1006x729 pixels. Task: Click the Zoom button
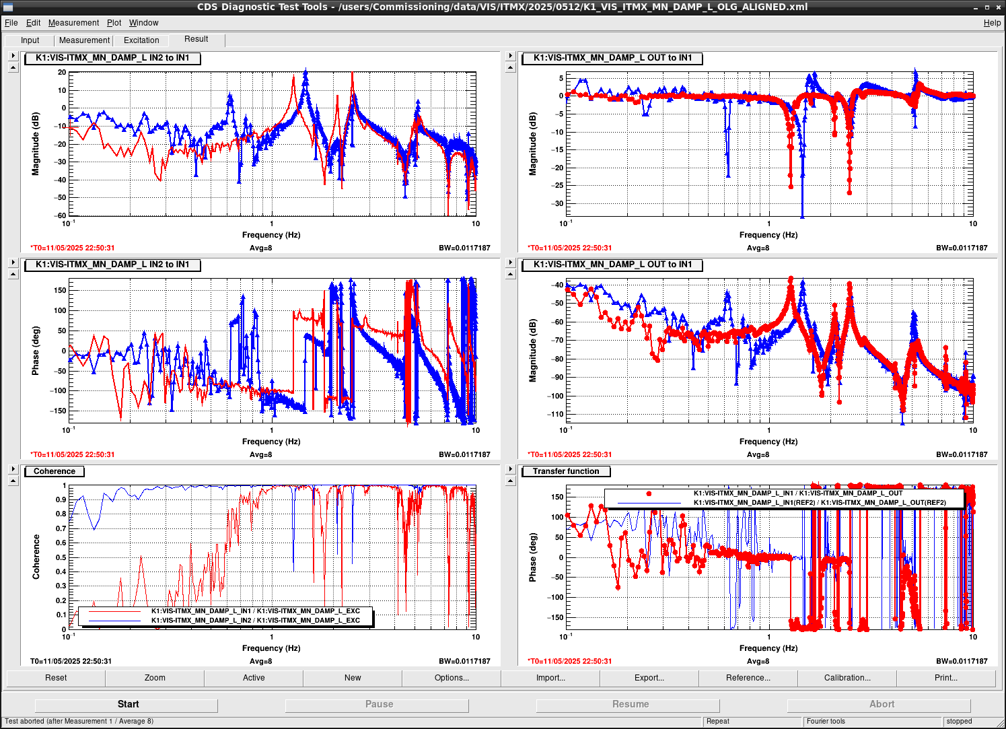click(155, 678)
